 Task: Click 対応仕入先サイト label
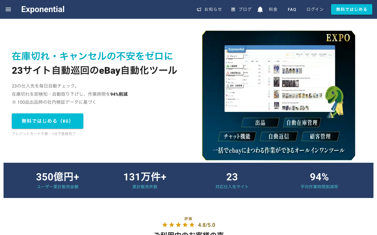point(232,187)
